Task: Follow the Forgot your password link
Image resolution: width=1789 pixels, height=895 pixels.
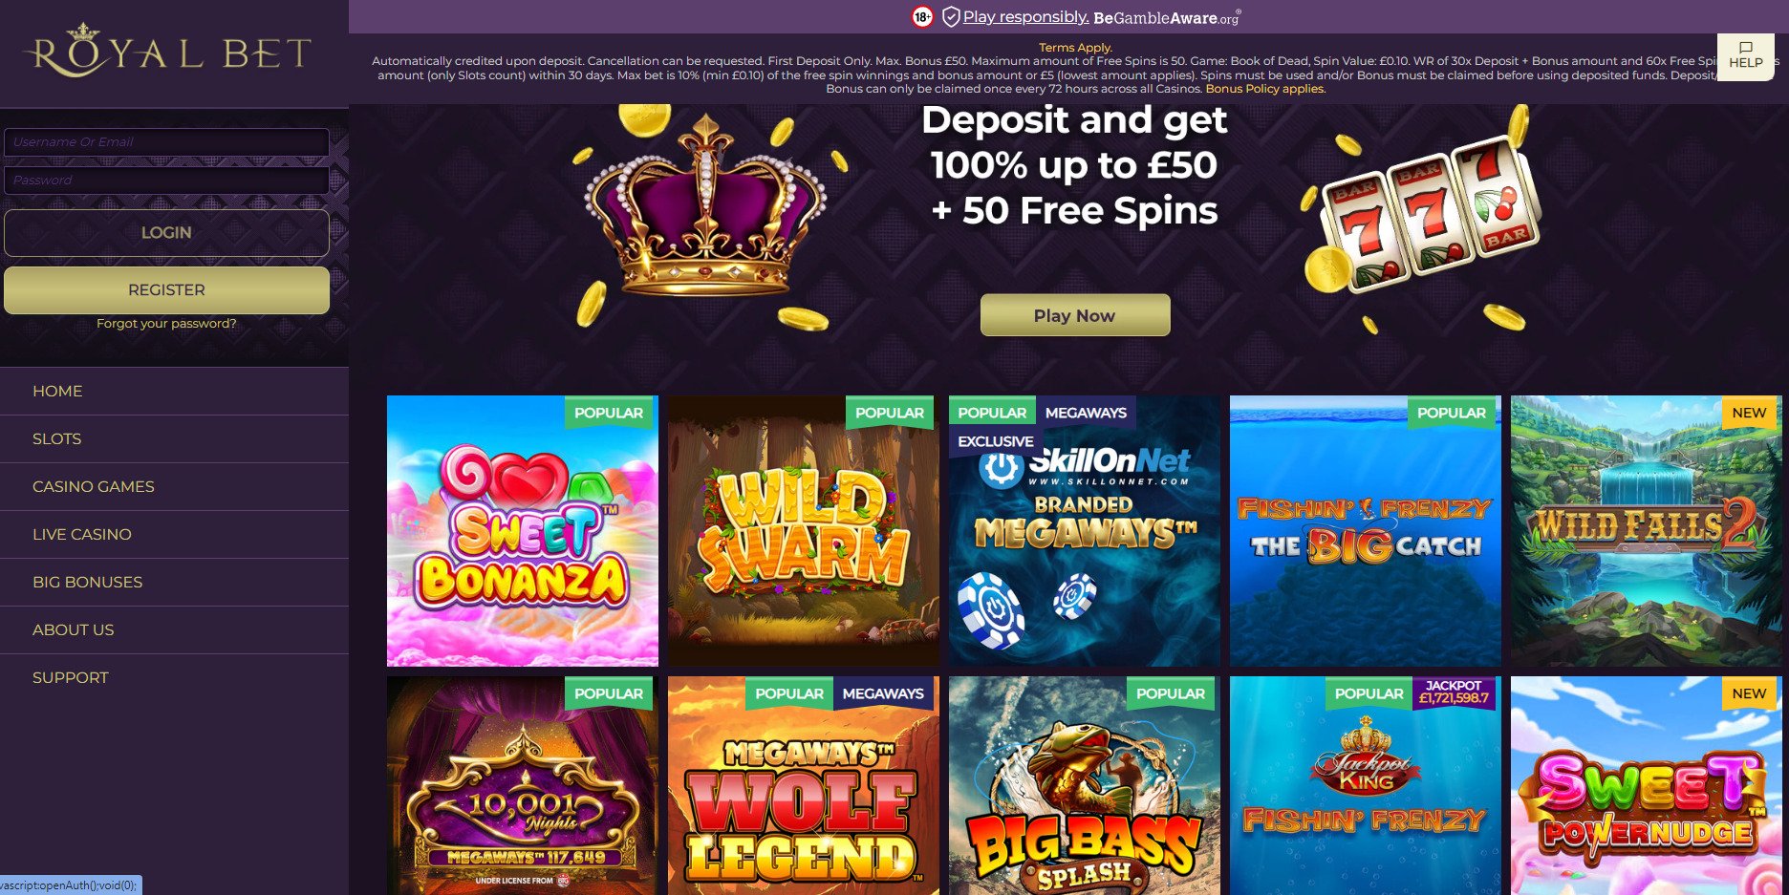Action: coord(166,324)
